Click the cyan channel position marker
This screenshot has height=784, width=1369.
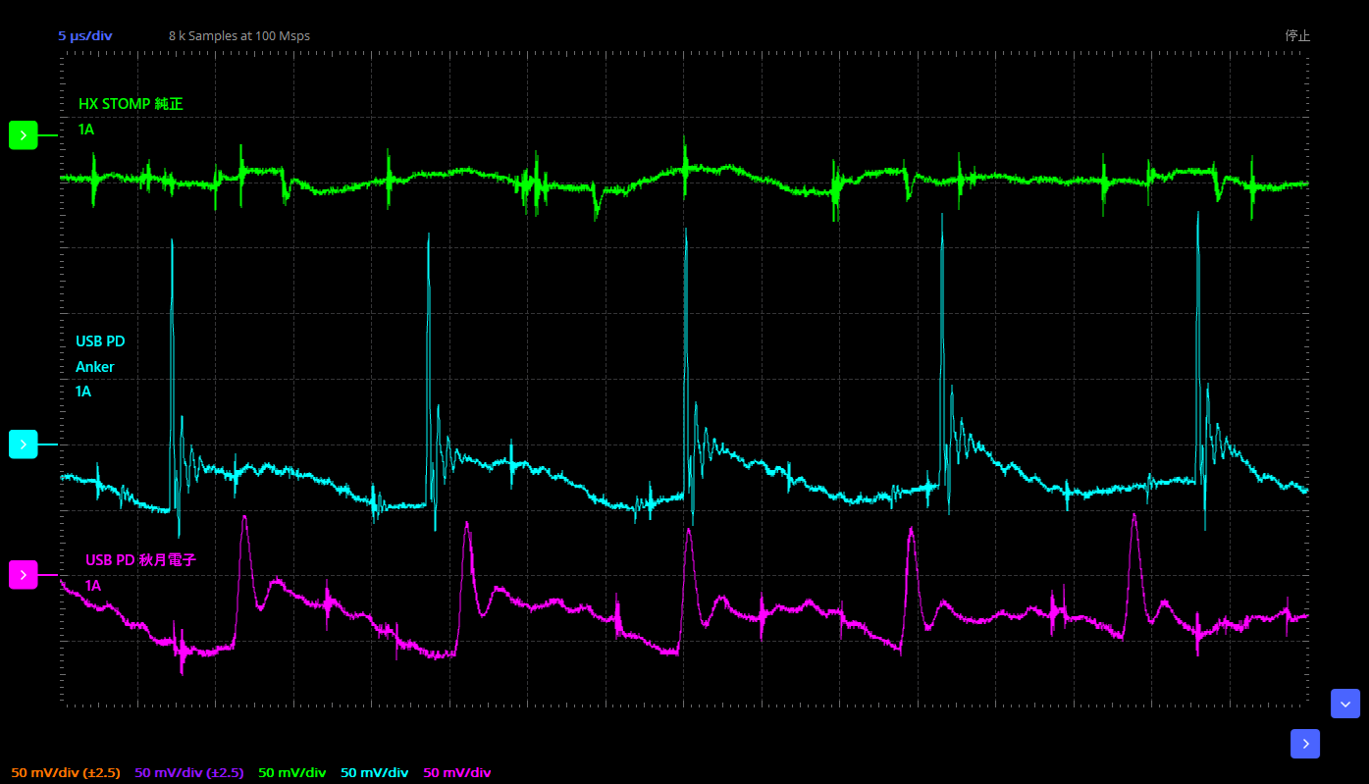tap(23, 444)
